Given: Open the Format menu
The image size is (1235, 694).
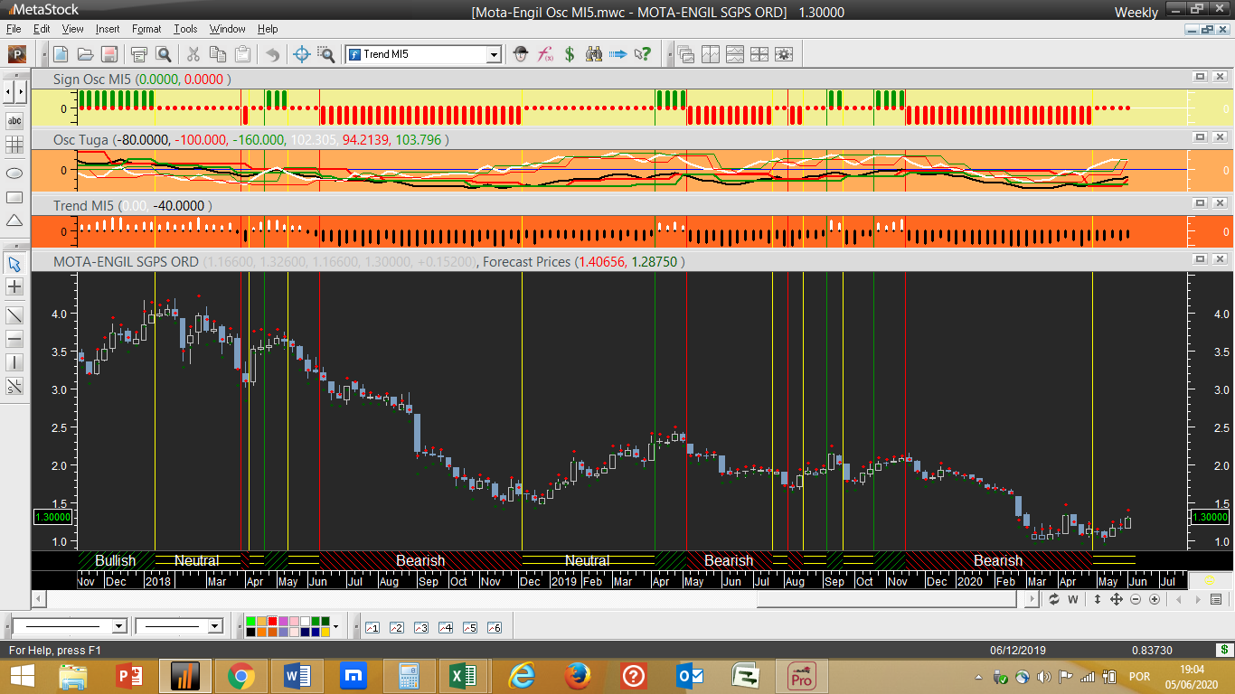Looking at the screenshot, I should (146, 29).
